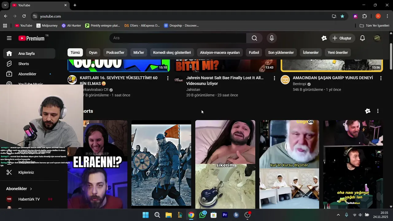393x221 pixels.
Task: Open the oha nası yağmur yağdı short
Action: (353, 164)
